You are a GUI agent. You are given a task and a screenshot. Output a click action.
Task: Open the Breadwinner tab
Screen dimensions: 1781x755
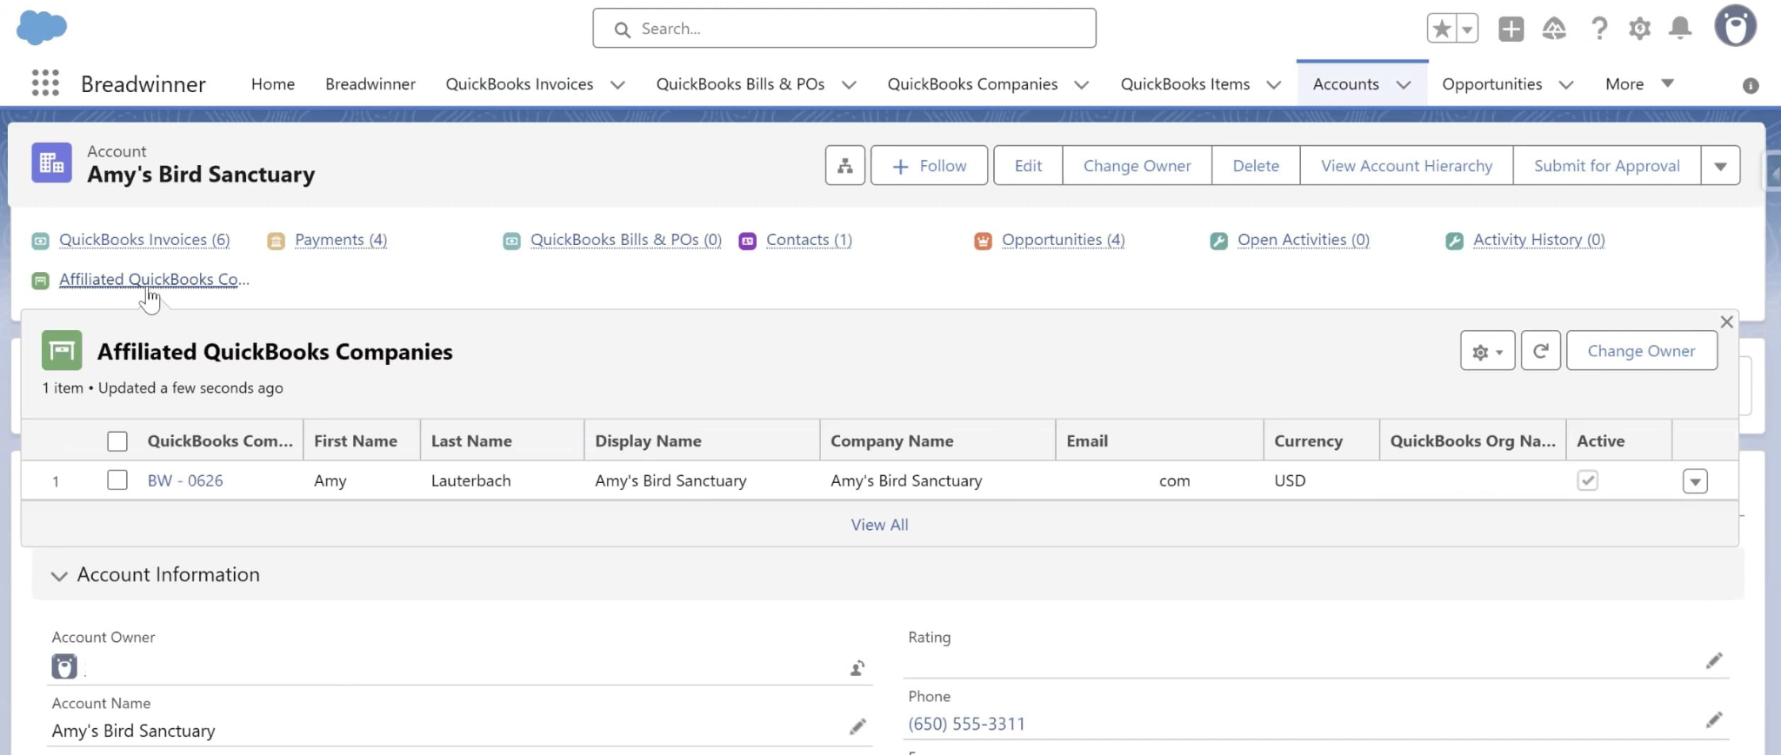(x=370, y=84)
